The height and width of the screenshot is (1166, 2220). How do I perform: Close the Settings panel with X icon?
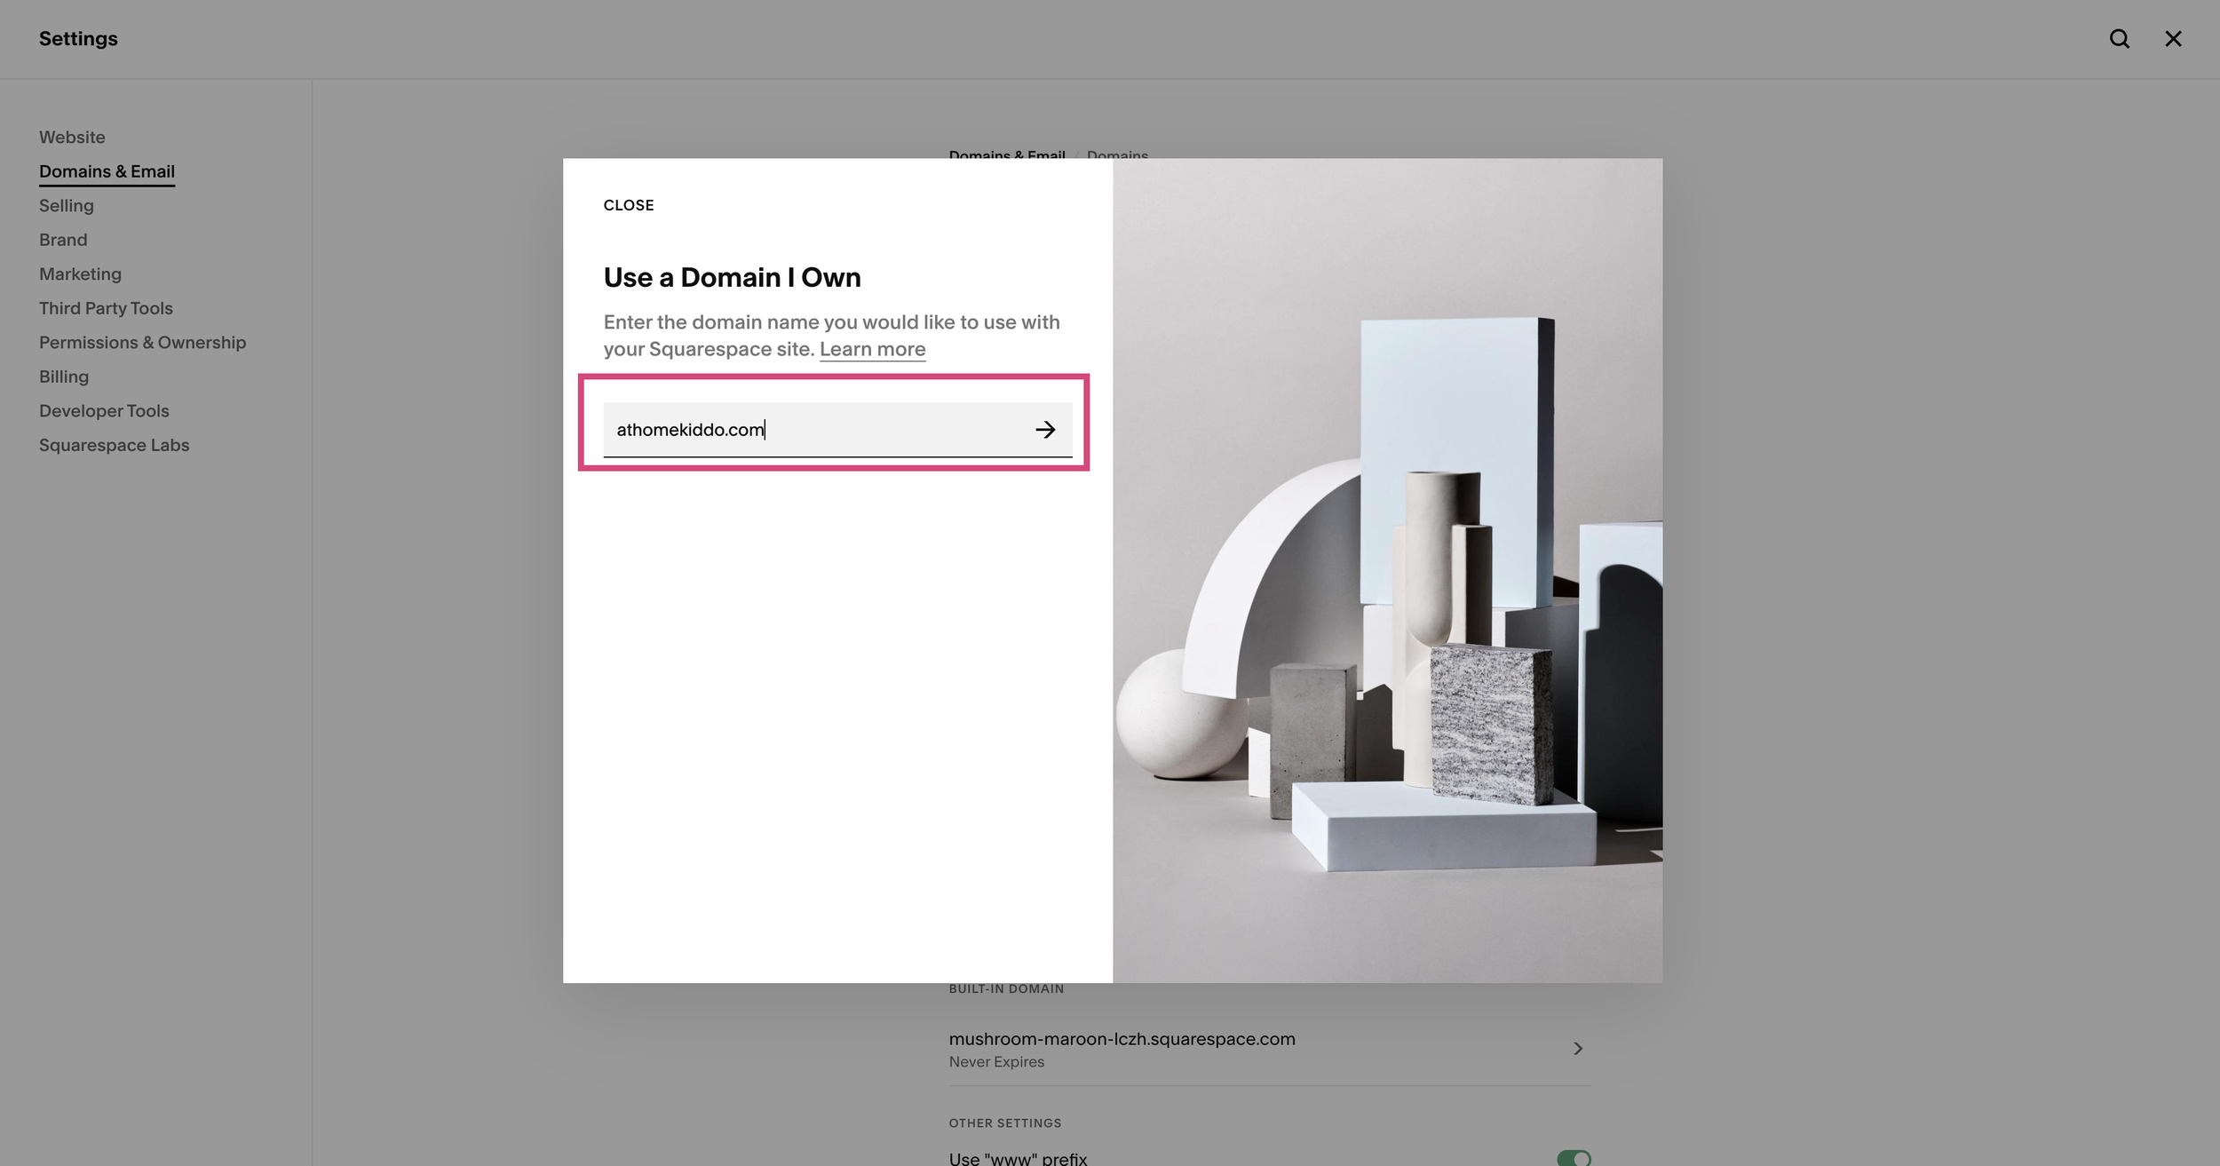point(2173,39)
